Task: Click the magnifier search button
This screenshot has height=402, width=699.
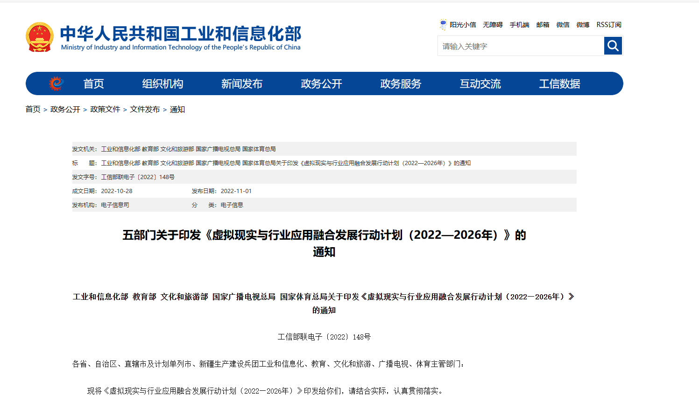Action: [x=613, y=46]
